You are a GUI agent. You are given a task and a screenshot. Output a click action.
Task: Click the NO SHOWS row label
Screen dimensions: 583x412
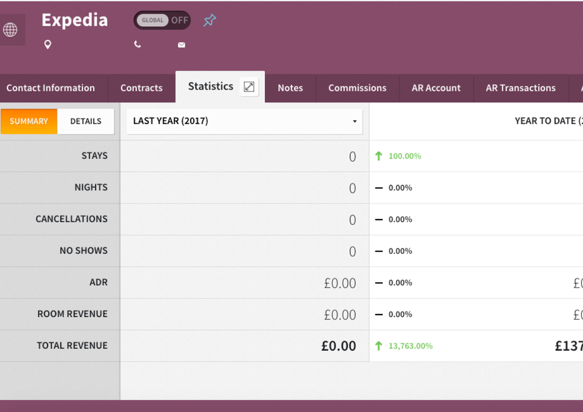(84, 251)
